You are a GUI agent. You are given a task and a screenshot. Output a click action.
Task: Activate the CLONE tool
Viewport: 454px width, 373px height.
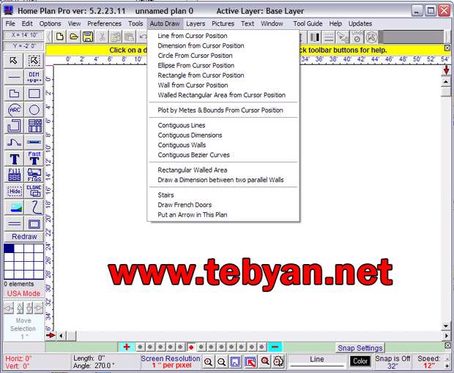pos(34,191)
